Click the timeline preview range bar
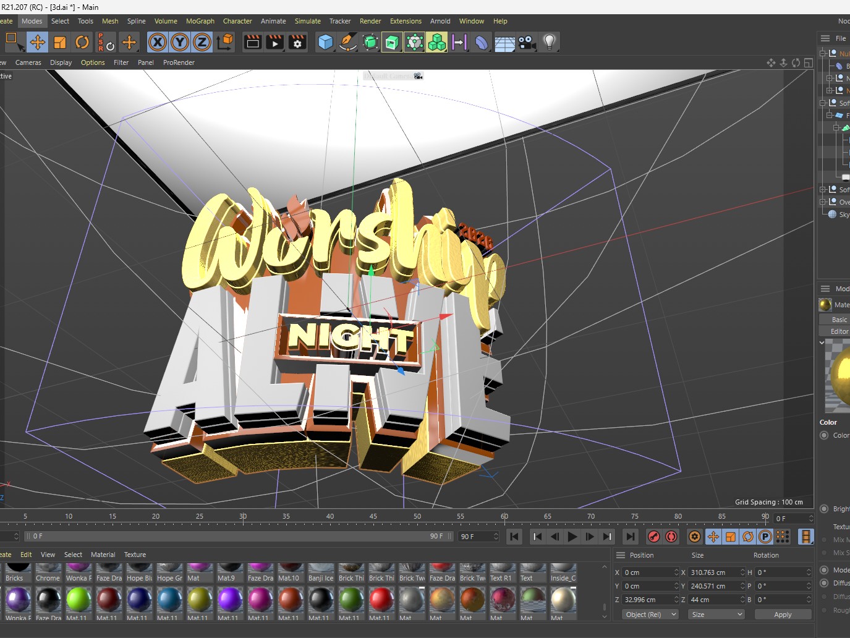Viewport: 850px width, 638px height. (x=238, y=537)
